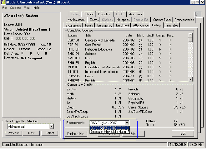The width and height of the screenshot is (207, 149).
Task: Select OSS English - 2007 option in list
Action: (109, 128)
